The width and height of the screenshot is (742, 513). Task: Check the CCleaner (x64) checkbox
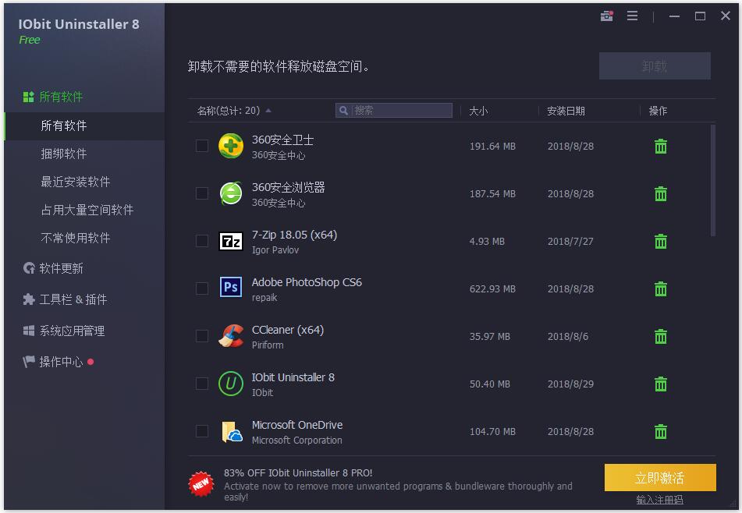202,336
